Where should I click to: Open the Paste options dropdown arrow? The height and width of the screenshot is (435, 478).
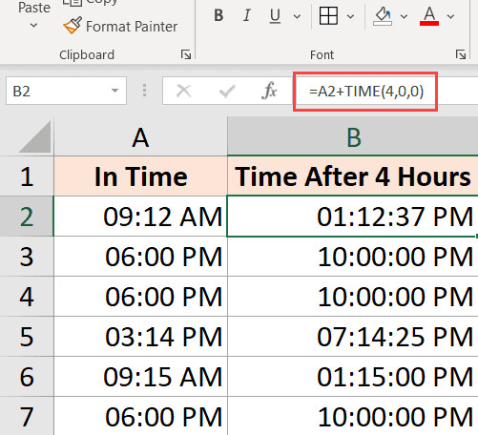pyautogui.click(x=33, y=25)
